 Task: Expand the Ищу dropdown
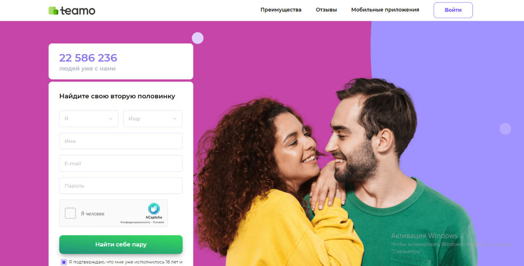(x=153, y=119)
